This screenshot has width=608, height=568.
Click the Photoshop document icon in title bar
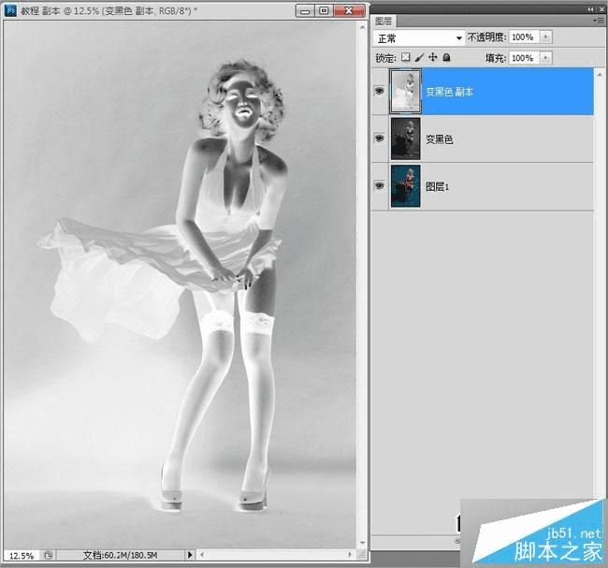(10, 10)
